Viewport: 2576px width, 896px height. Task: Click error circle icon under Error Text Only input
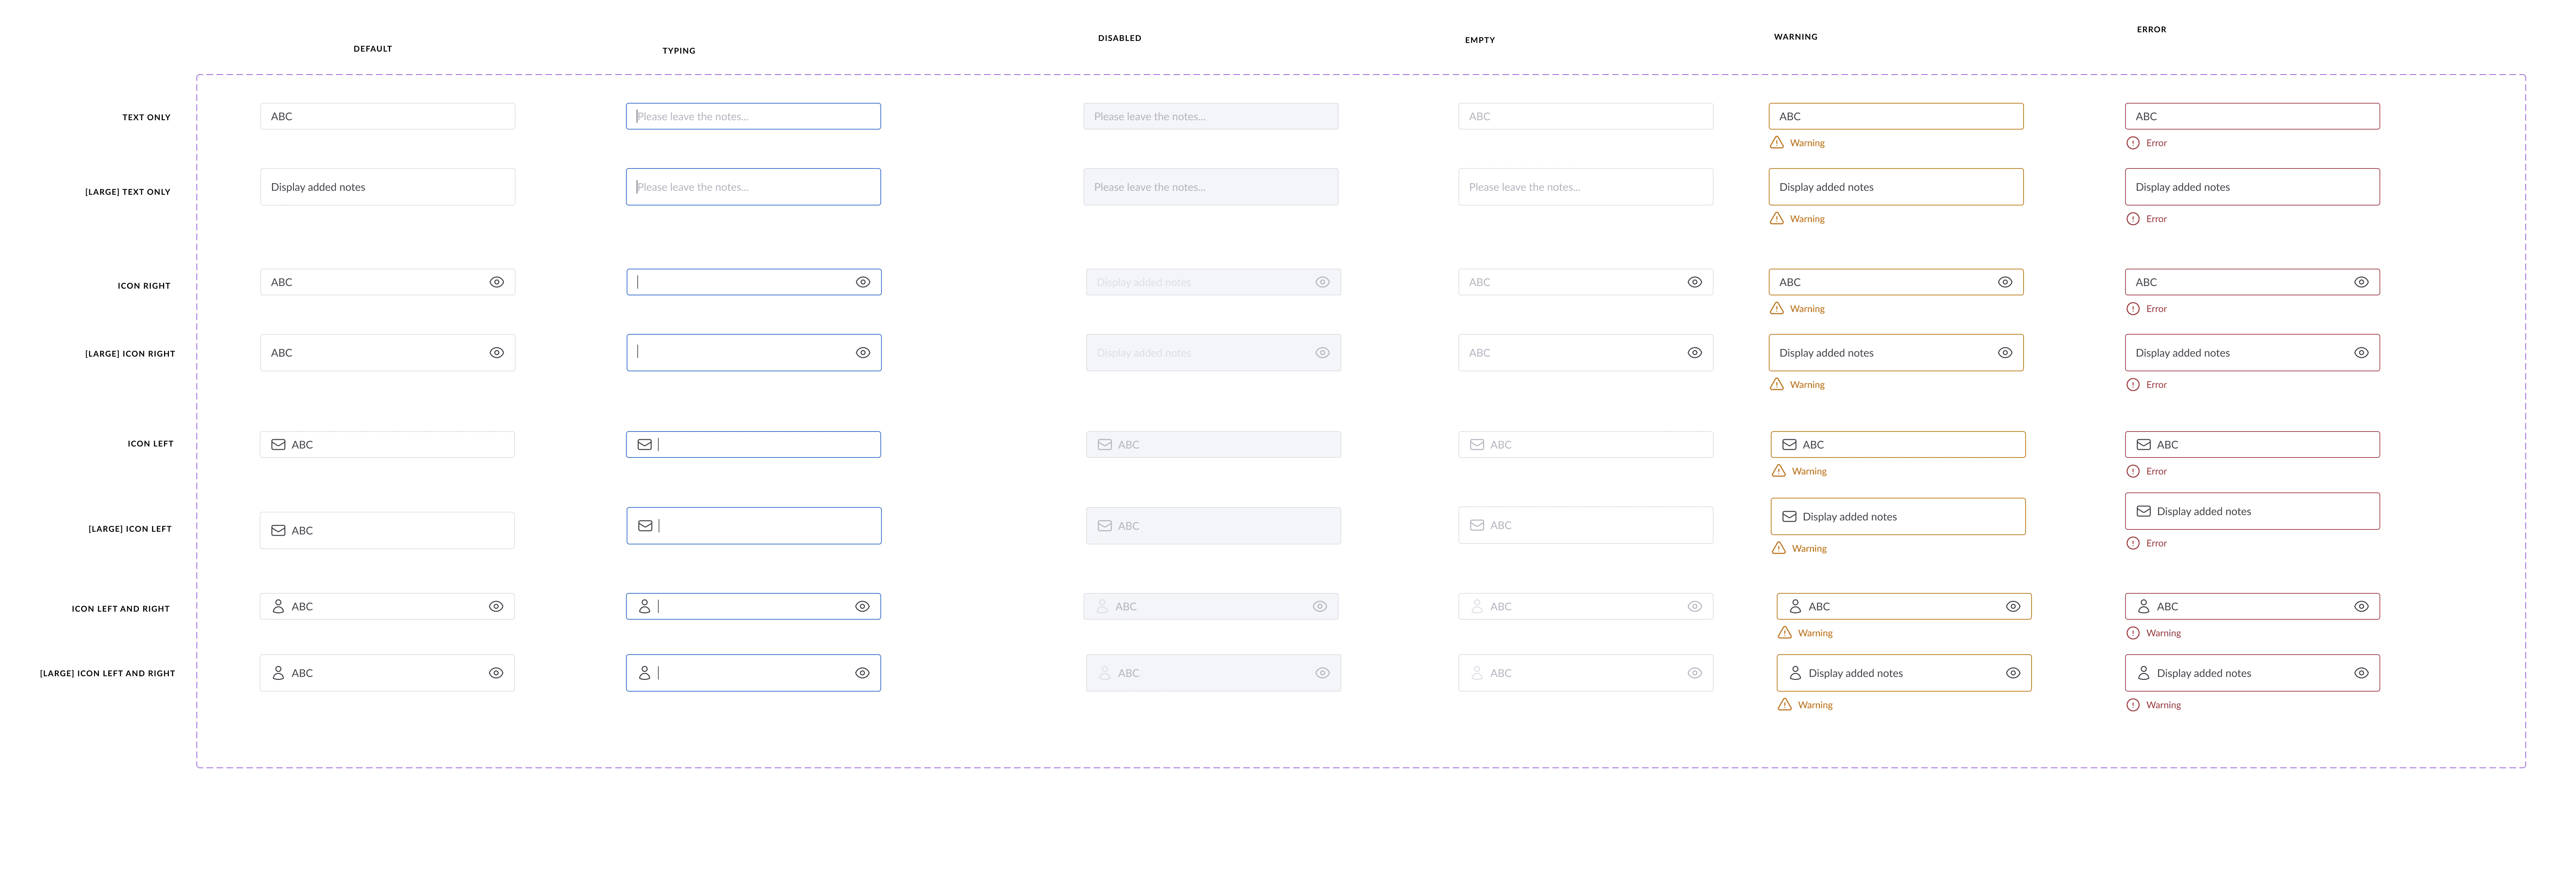point(2133,143)
